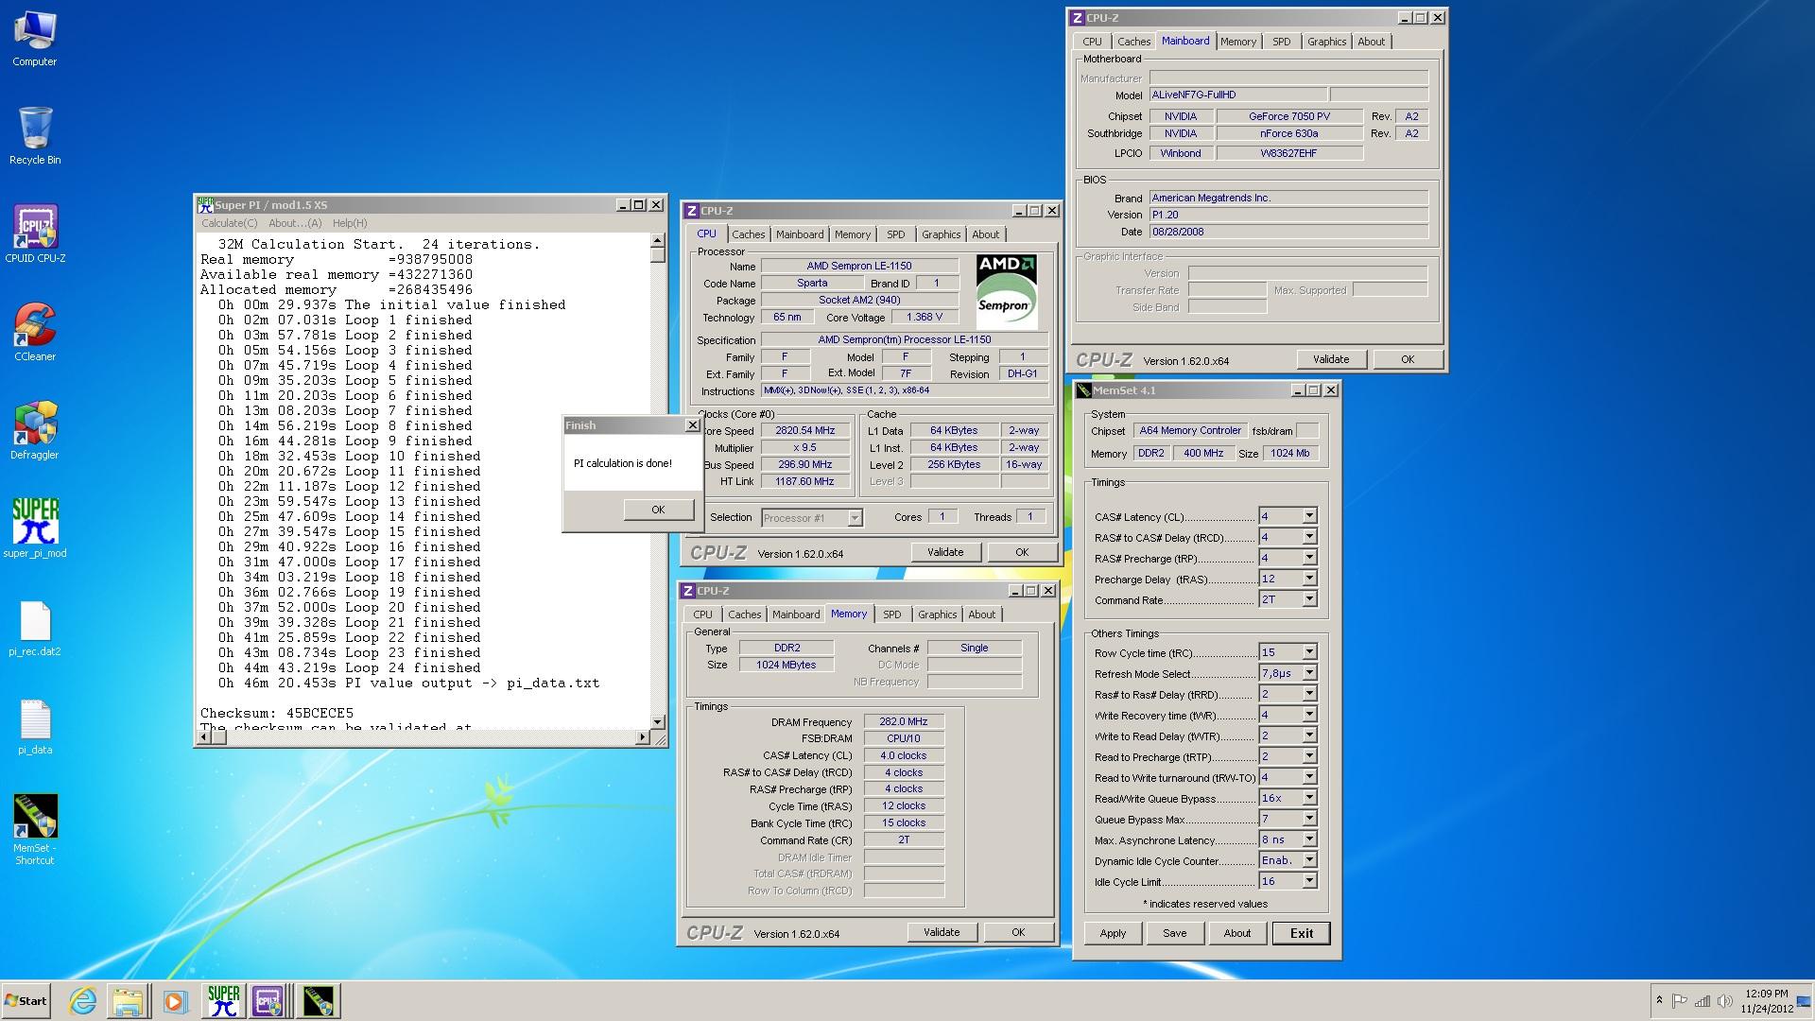Image resolution: width=1815 pixels, height=1021 pixels.
Task: Click OK in PI calculation done dialog
Action: click(658, 510)
